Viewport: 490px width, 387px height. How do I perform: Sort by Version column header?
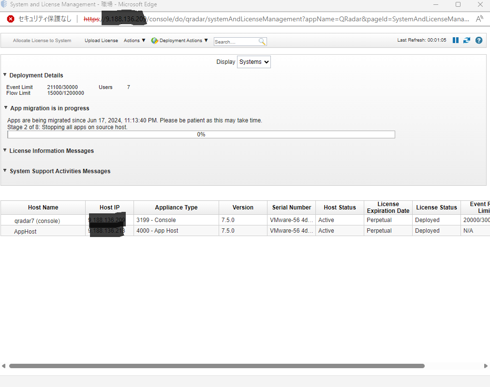[x=243, y=208]
